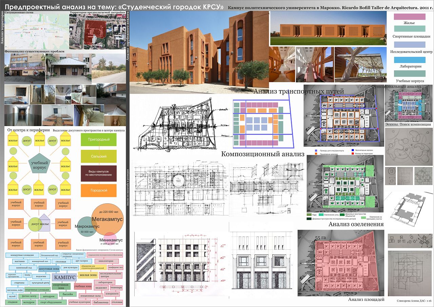
Task: Click the стадион box in the zoning diagram
Action: tap(12, 302)
